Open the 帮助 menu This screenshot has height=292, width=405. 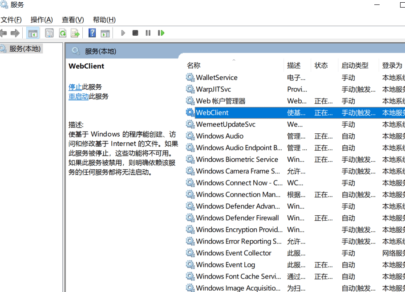pyautogui.click(x=103, y=20)
